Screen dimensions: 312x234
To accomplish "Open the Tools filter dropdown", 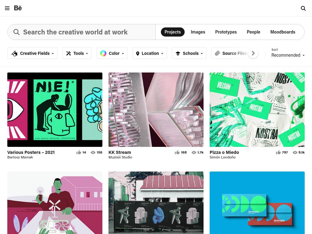I will tap(77, 53).
